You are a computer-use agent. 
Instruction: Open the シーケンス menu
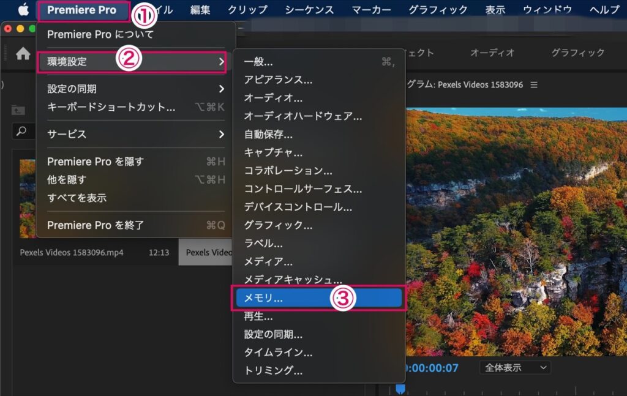309,10
